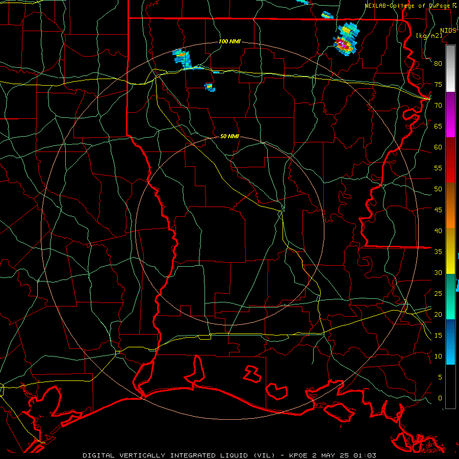Select the 30 value on the VIL scale
This screenshot has height=459, width=459.
click(438, 273)
